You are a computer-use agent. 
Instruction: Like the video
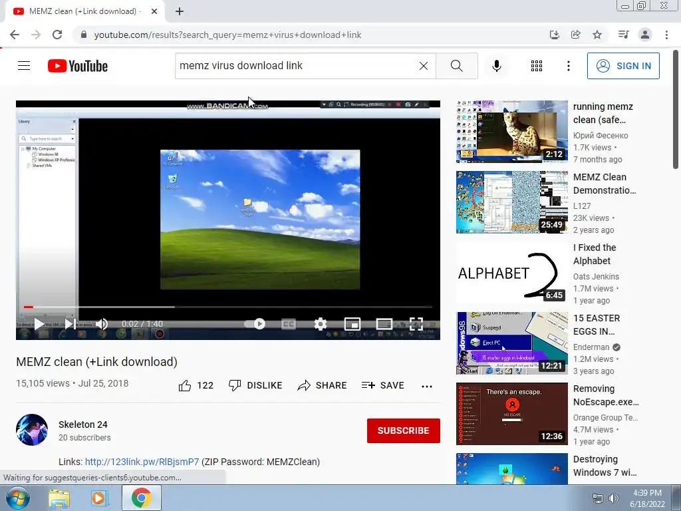[x=196, y=385]
